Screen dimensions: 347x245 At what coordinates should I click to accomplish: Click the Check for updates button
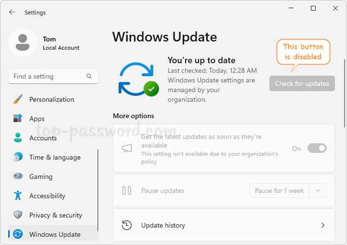point(302,83)
